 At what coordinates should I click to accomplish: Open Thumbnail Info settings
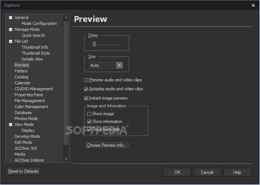35,47
